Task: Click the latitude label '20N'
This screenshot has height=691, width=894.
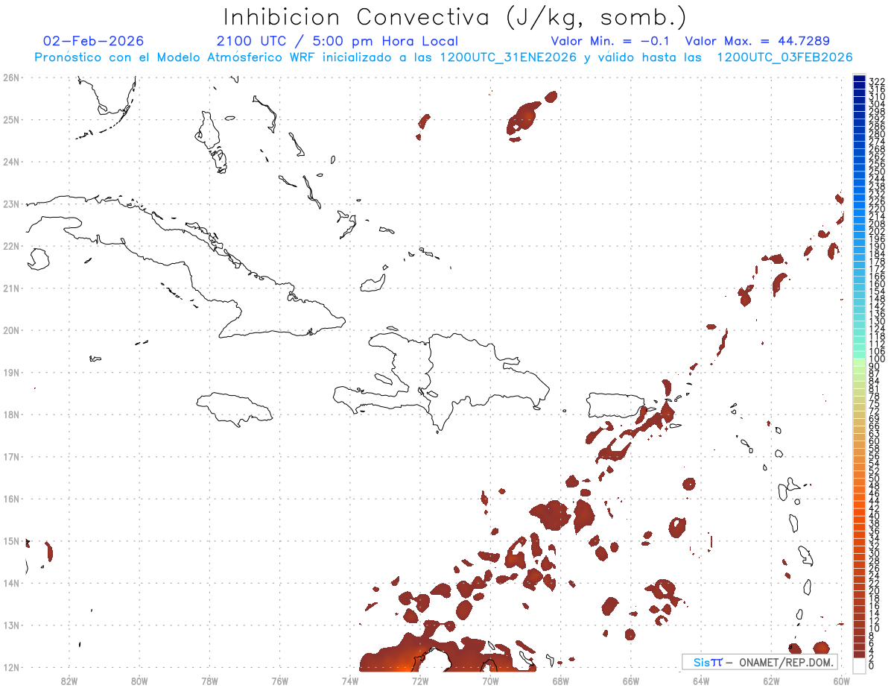Action: click(10, 330)
